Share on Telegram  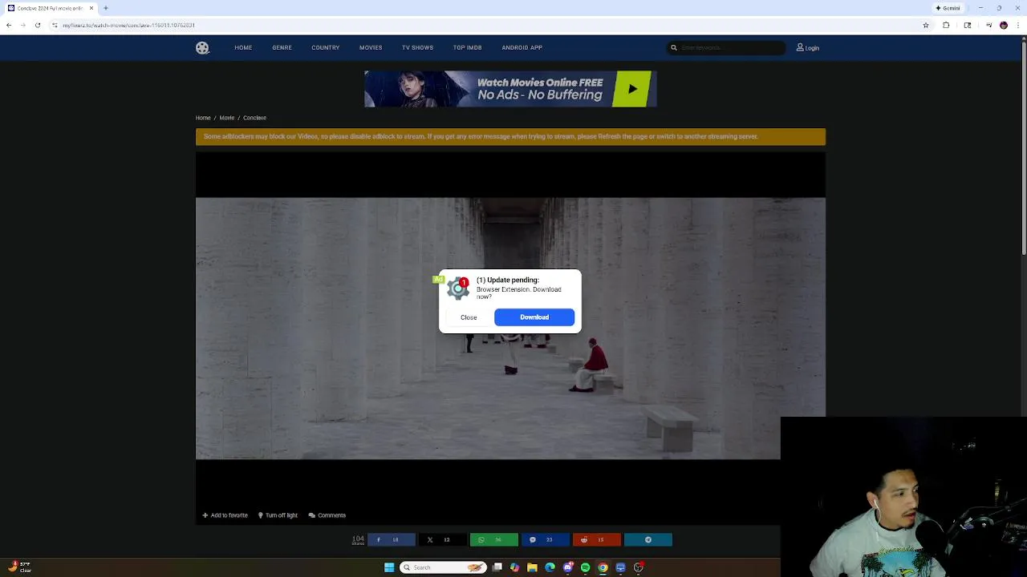(648, 540)
